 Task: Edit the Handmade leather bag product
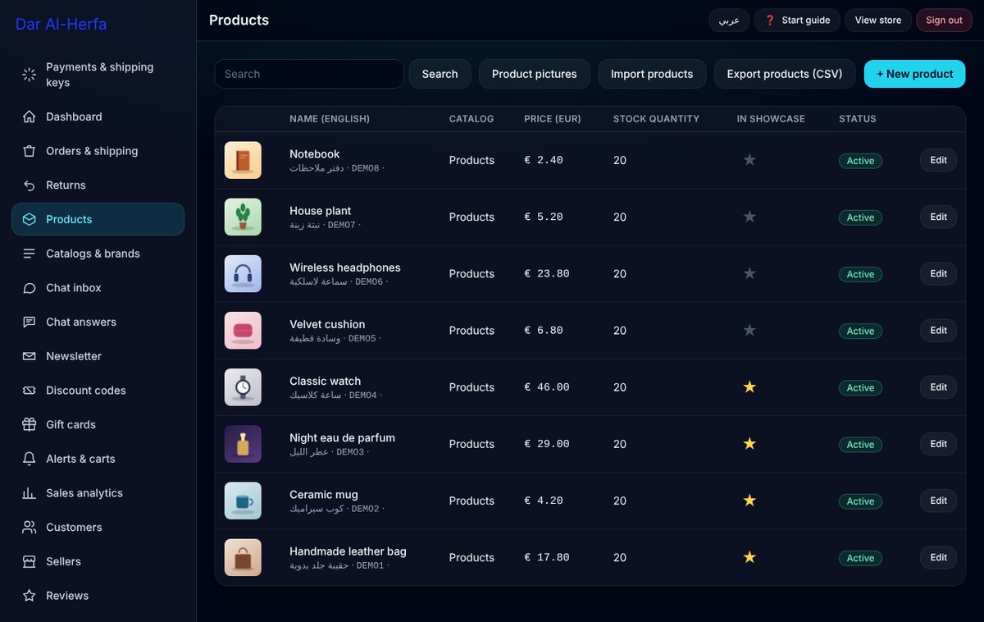(938, 556)
